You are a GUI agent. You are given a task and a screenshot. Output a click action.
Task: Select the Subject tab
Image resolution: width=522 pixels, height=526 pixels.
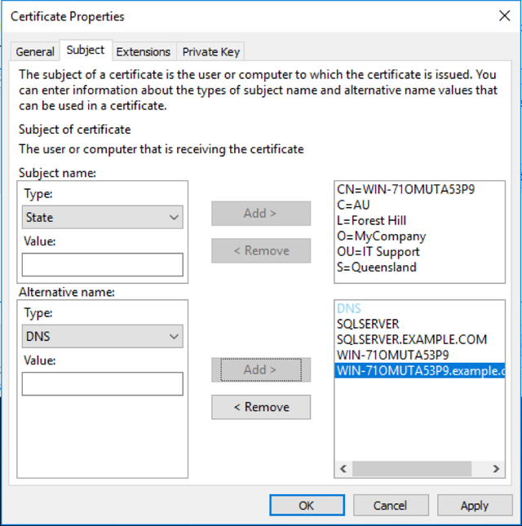point(86,51)
